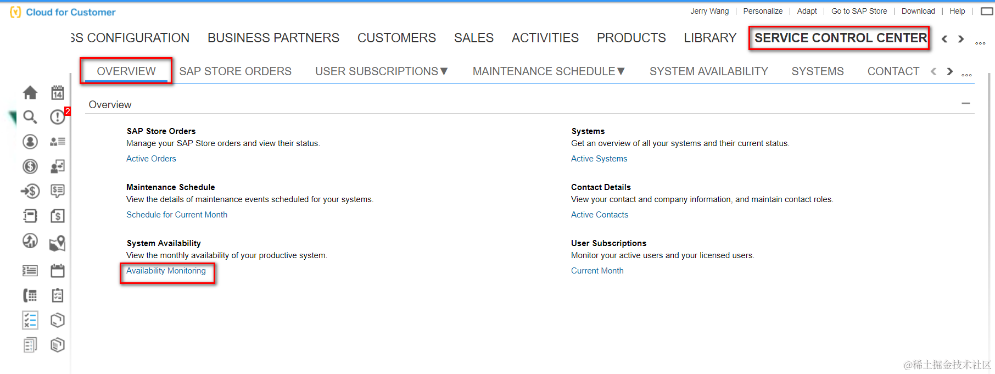Open the Active Systems link
The height and width of the screenshot is (374, 995).
[x=599, y=159]
